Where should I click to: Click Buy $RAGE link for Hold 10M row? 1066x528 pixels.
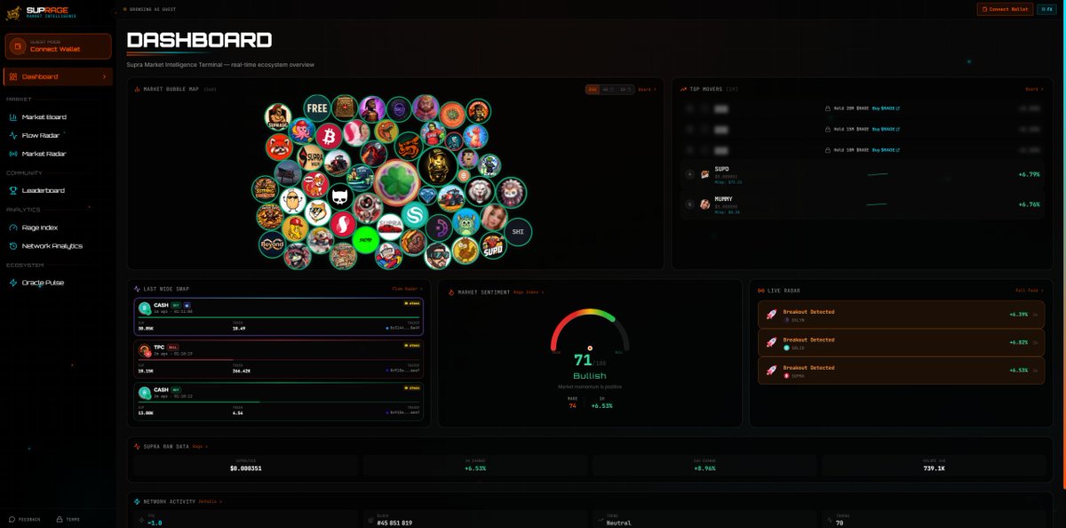tap(886, 150)
